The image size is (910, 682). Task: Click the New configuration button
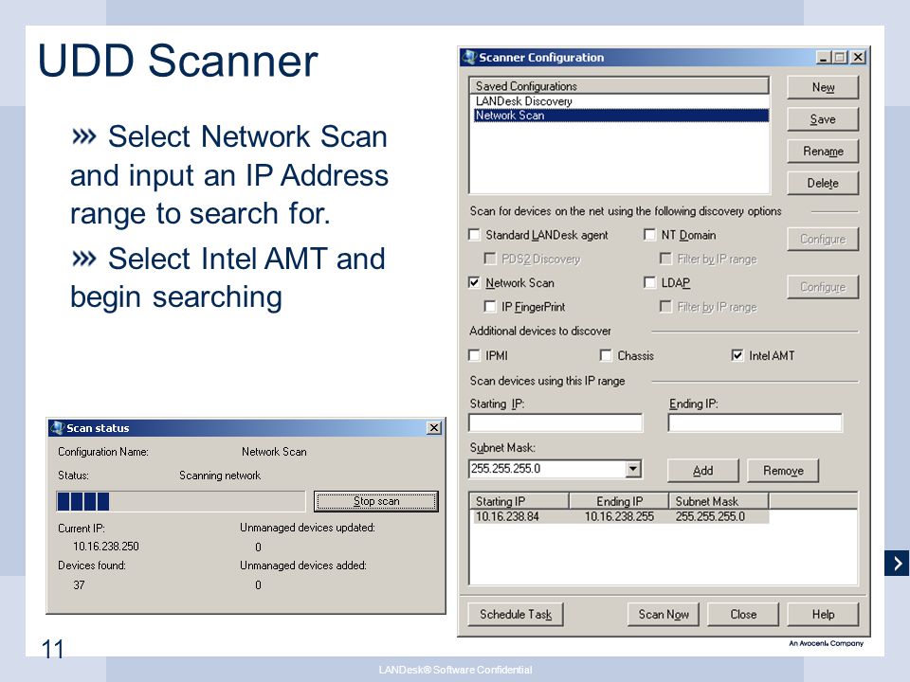click(x=823, y=87)
